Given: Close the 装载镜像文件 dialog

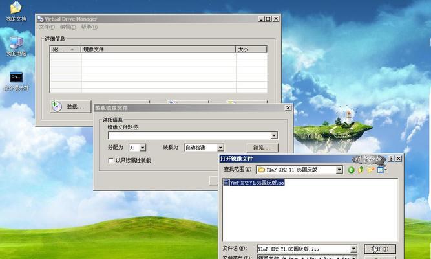Looking at the screenshot, I should tap(288, 107).
